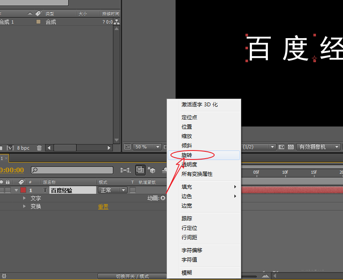Image resolution: width=343 pixels, height=280 pixels.
Task: Click the left arrow of the project horizontal scrollbar
Action: pos(49,148)
